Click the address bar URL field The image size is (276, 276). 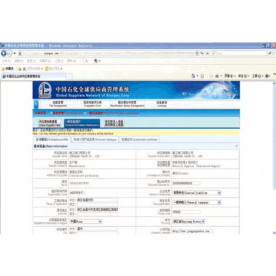pyautogui.click(x=107, y=53)
